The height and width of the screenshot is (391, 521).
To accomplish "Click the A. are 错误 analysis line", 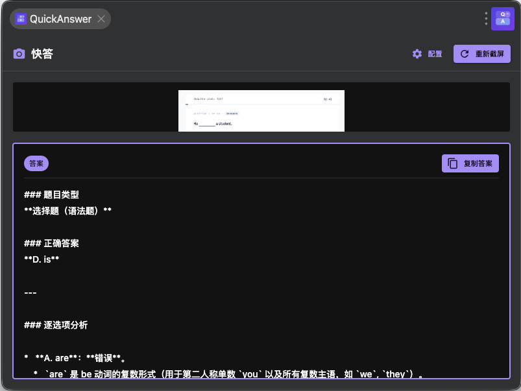I will pos(75,358).
